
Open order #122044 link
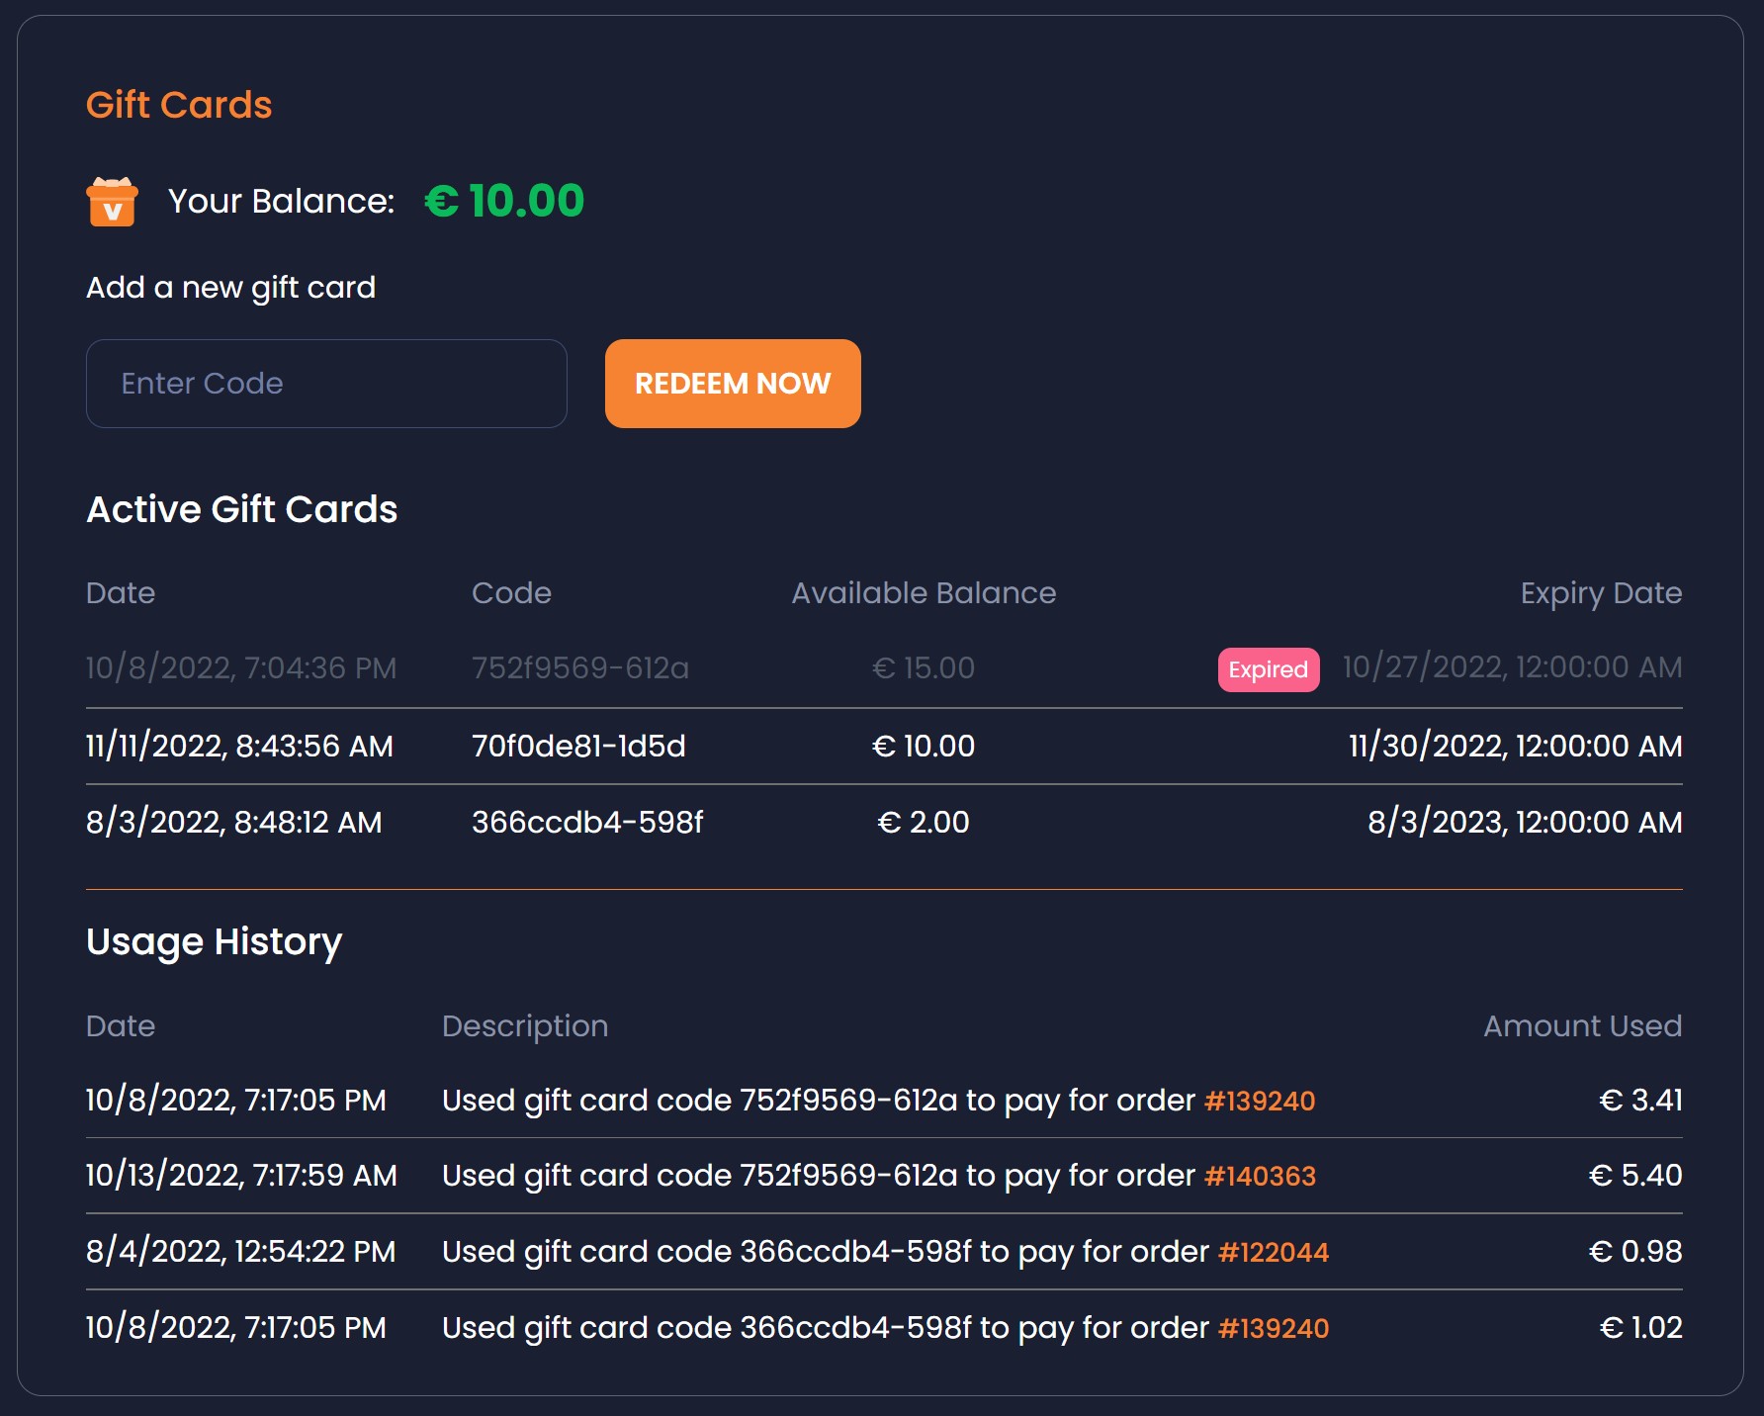[x=1273, y=1252]
